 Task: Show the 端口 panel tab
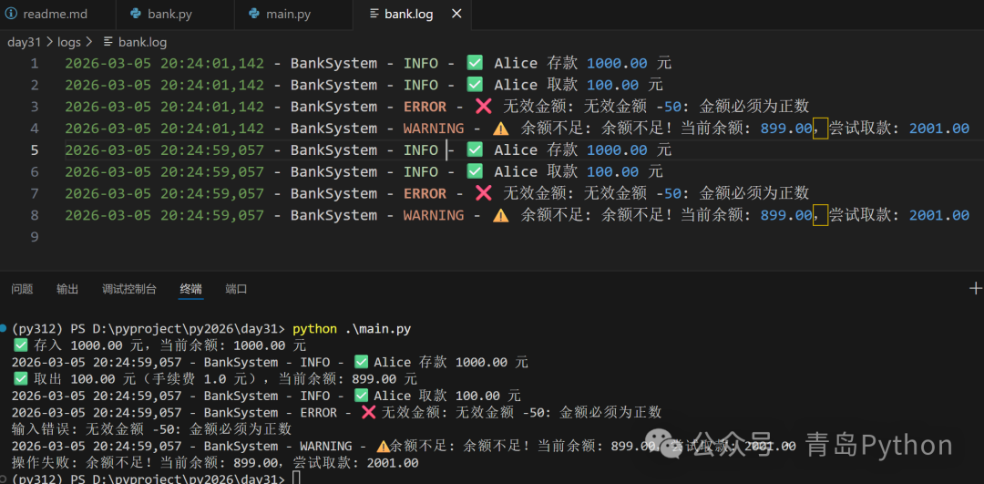tap(236, 289)
